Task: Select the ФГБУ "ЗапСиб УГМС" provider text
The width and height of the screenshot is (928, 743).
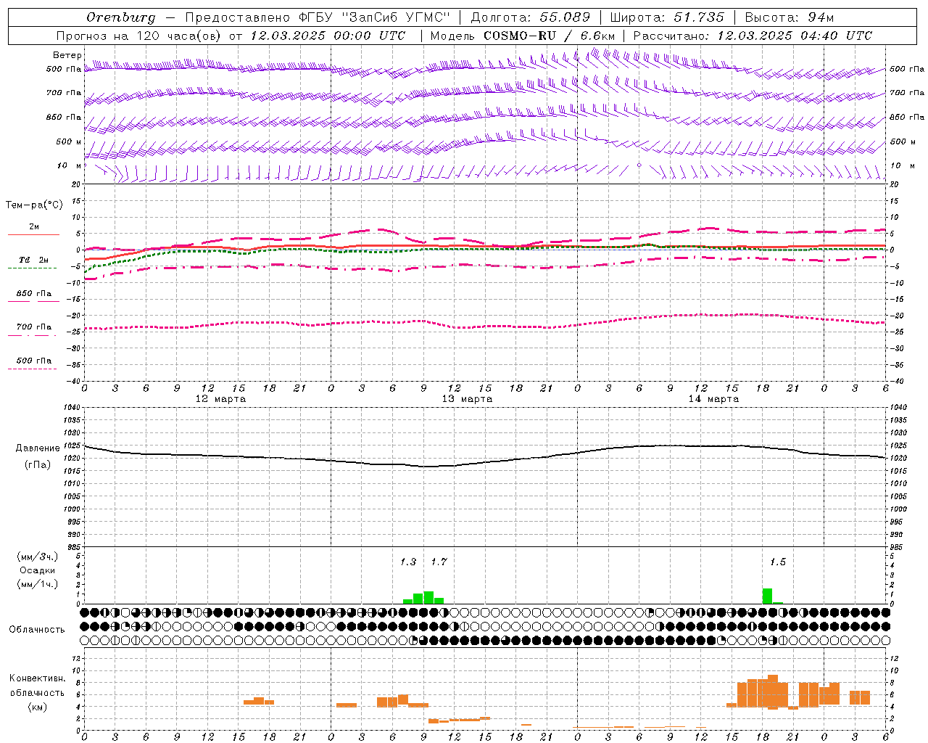Action: pos(375,17)
